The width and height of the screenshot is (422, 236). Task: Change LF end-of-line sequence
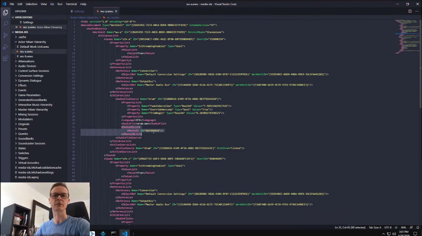point(396,227)
